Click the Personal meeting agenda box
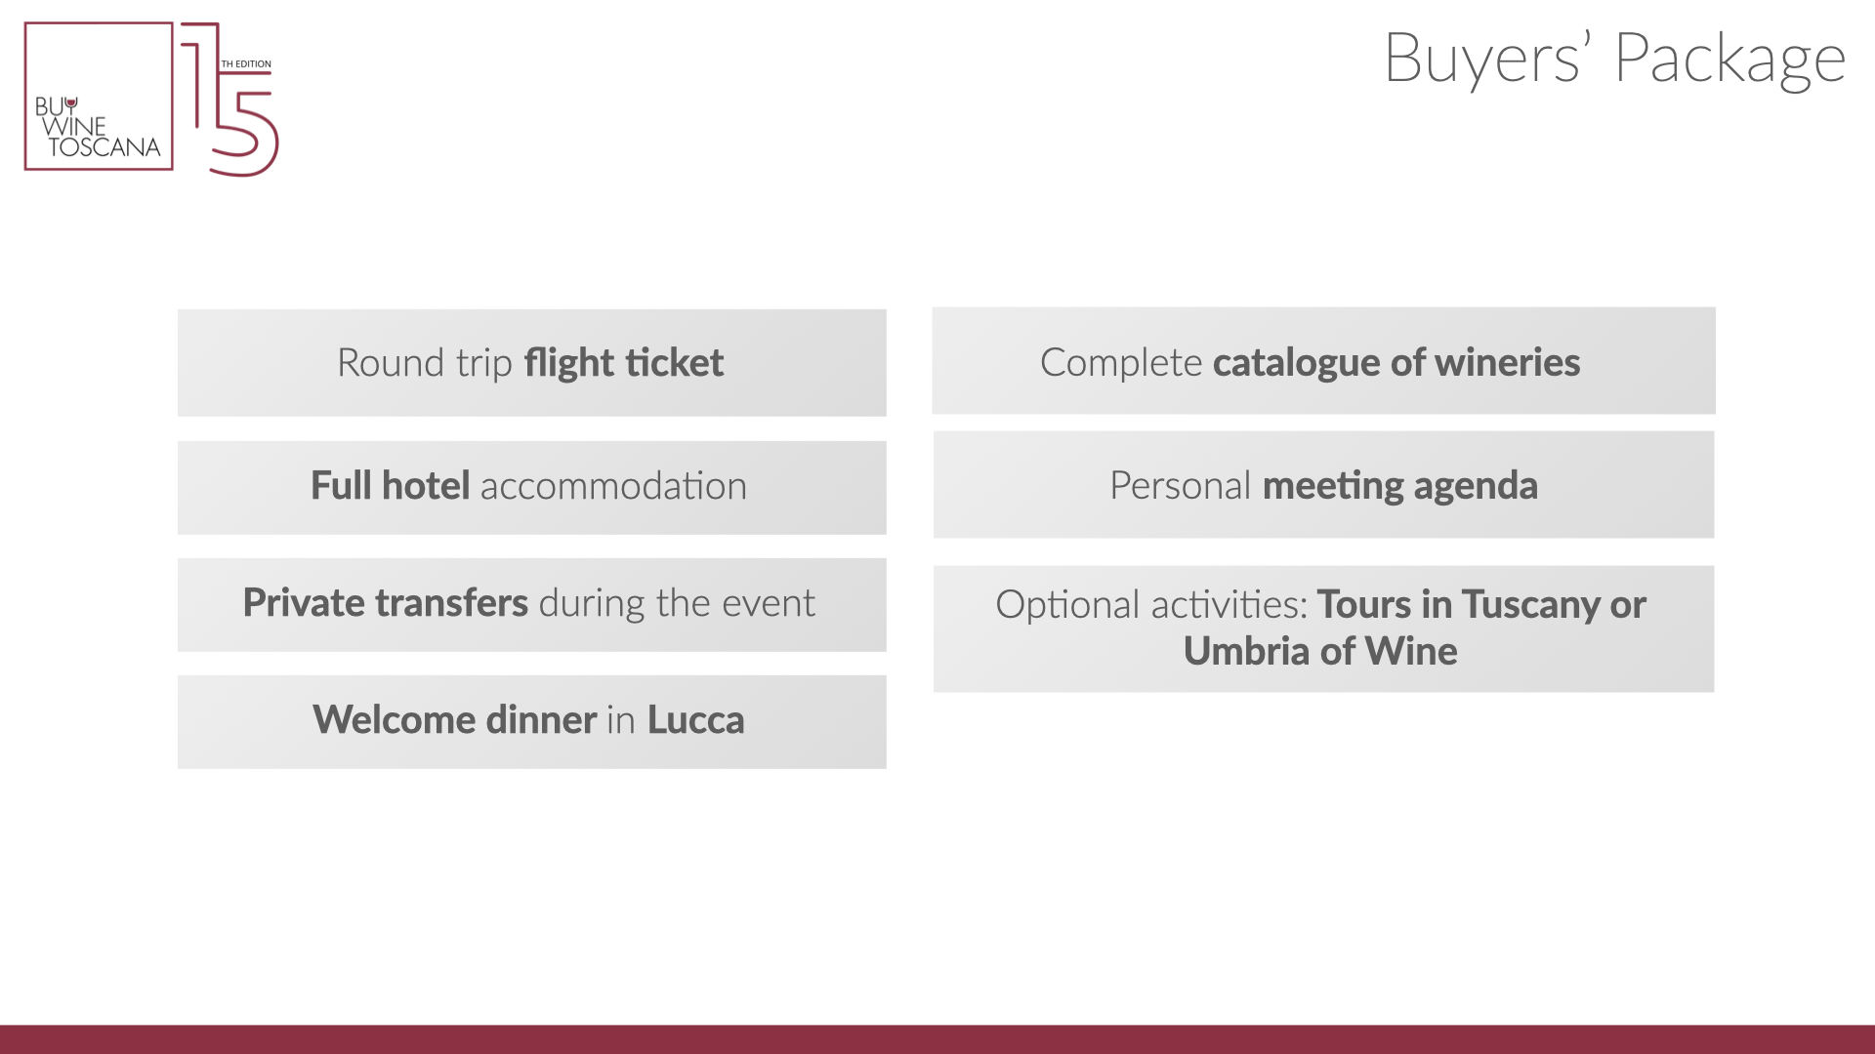This screenshot has width=1875, height=1054. (1324, 485)
